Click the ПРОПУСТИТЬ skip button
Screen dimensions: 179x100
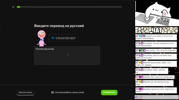click(x=25, y=92)
